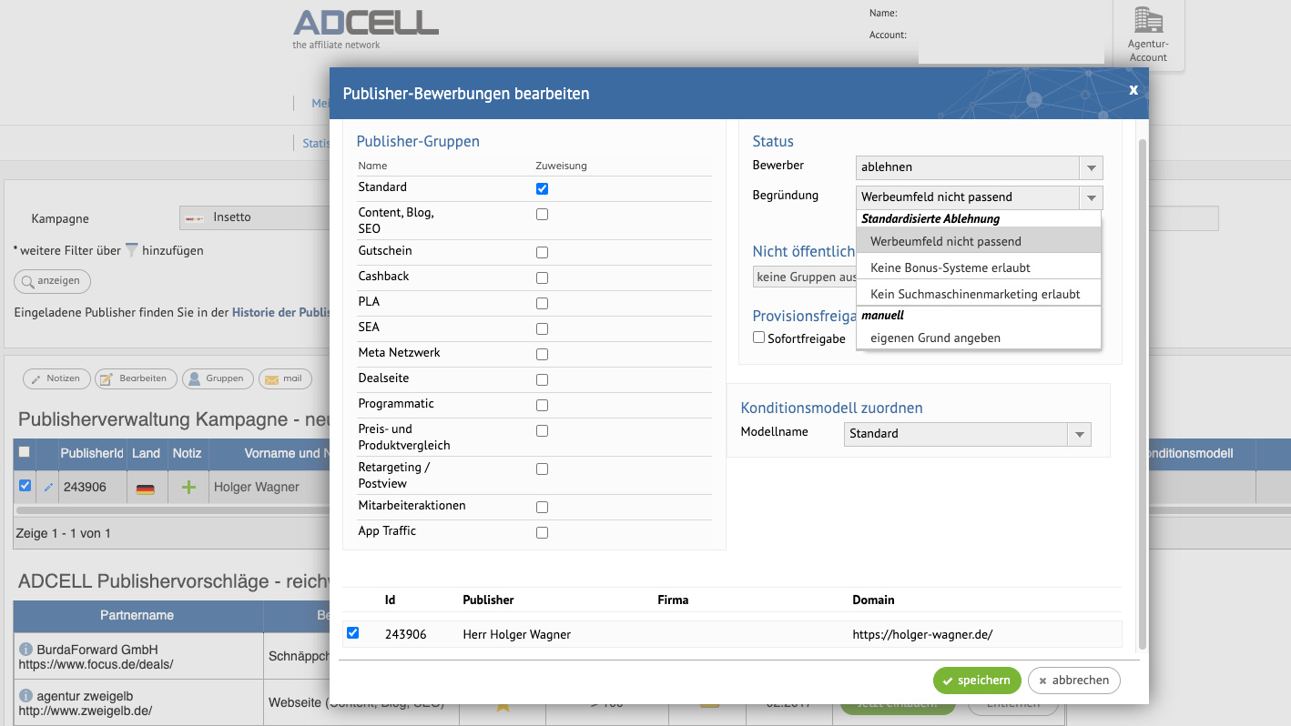
Task: Click the abbrechen button
Action: (x=1074, y=680)
